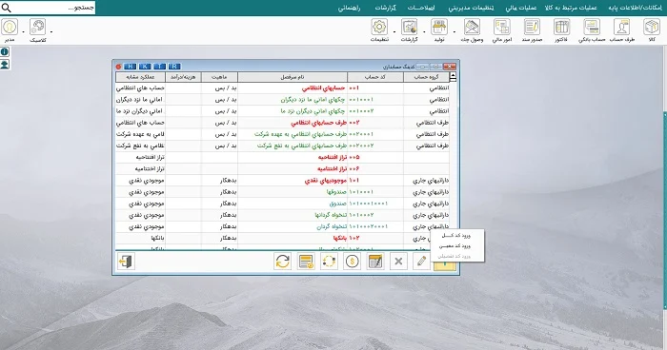The width and height of the screenshot is (667, 350).
Task: Open the عملیات مالی menu
Action: click(x=520, y=8)
